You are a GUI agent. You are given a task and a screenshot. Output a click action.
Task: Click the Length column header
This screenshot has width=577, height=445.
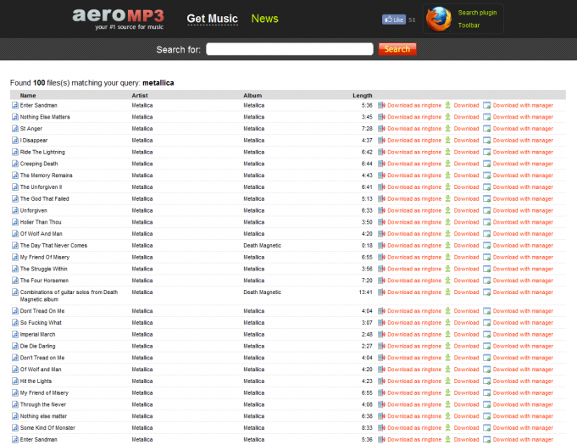(363, 95)
